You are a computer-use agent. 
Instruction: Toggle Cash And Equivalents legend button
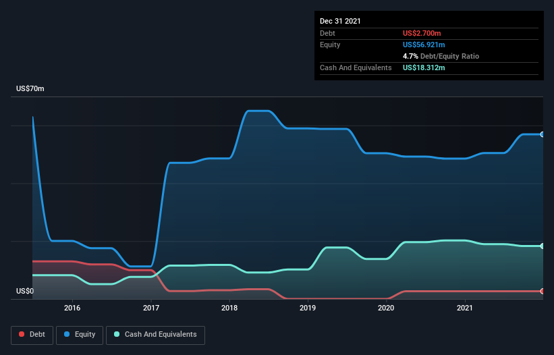coord(155,335)
